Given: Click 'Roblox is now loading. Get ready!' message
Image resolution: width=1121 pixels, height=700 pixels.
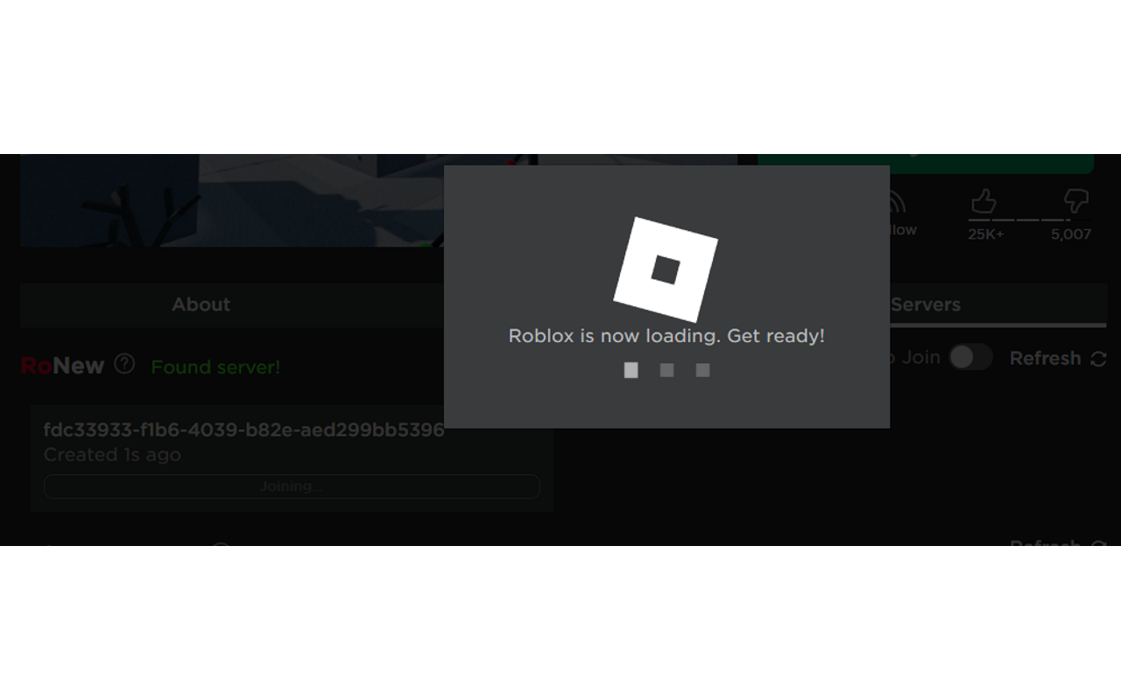Looking at the screenshot, I should 666,336.
